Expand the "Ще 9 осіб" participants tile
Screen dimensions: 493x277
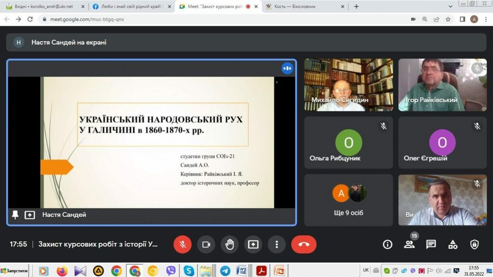pyautogui.click(x=349, y=200)
